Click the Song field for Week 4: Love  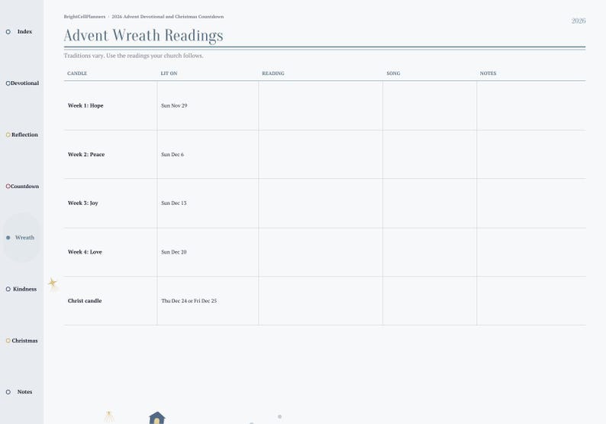tap(430, 252)
